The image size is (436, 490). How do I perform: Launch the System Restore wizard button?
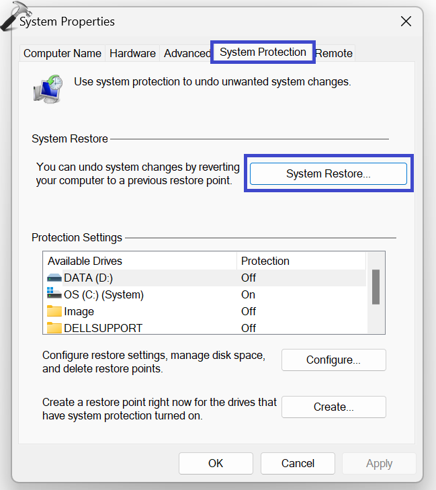tap(329, 173)
